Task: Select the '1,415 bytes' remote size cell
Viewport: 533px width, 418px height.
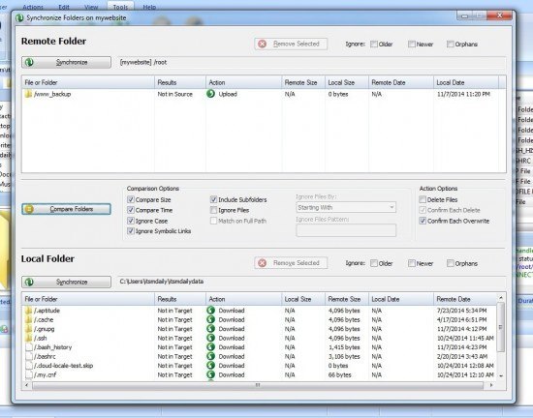Action: pos(344,347)
